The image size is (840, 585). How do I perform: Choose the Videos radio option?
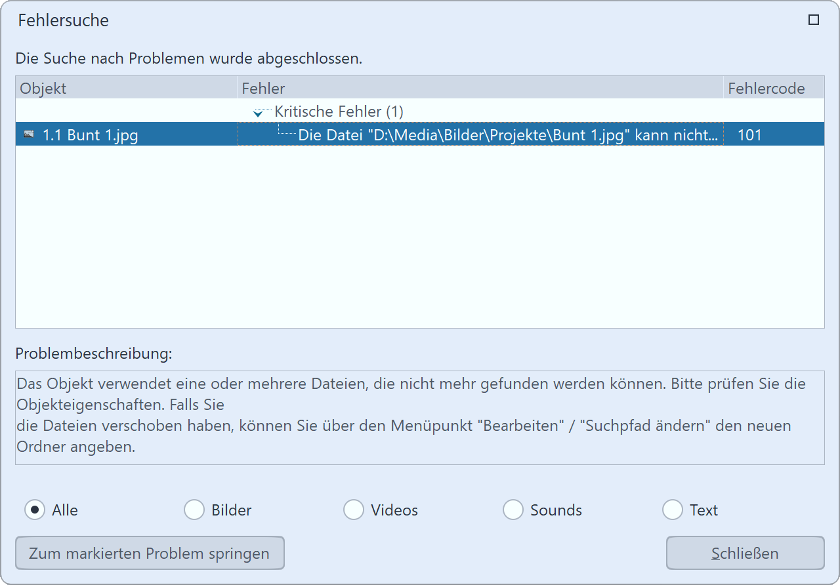click(354, 510)
